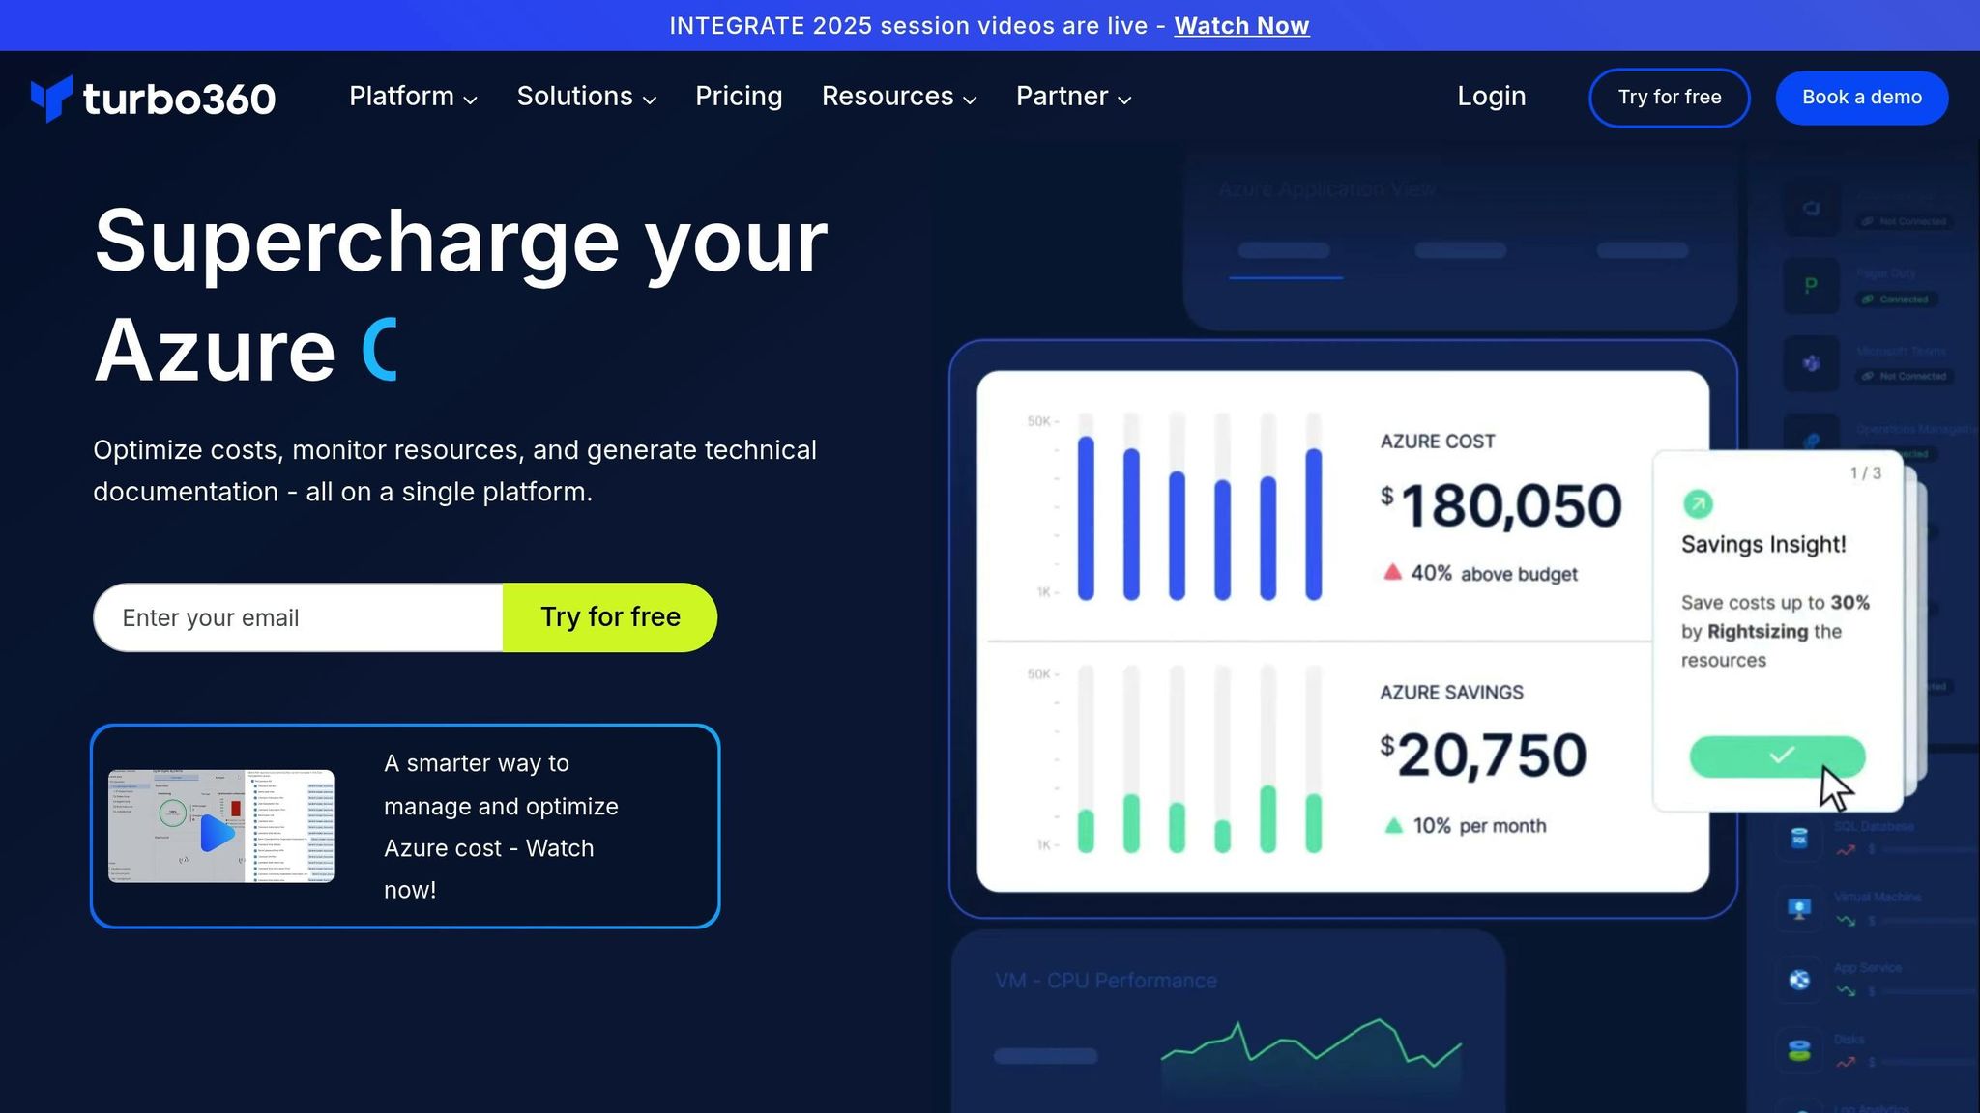Click the VM - CPU Performance chart title
This screenshot has height=1113, width=1980.
[x=1106, y=981]
